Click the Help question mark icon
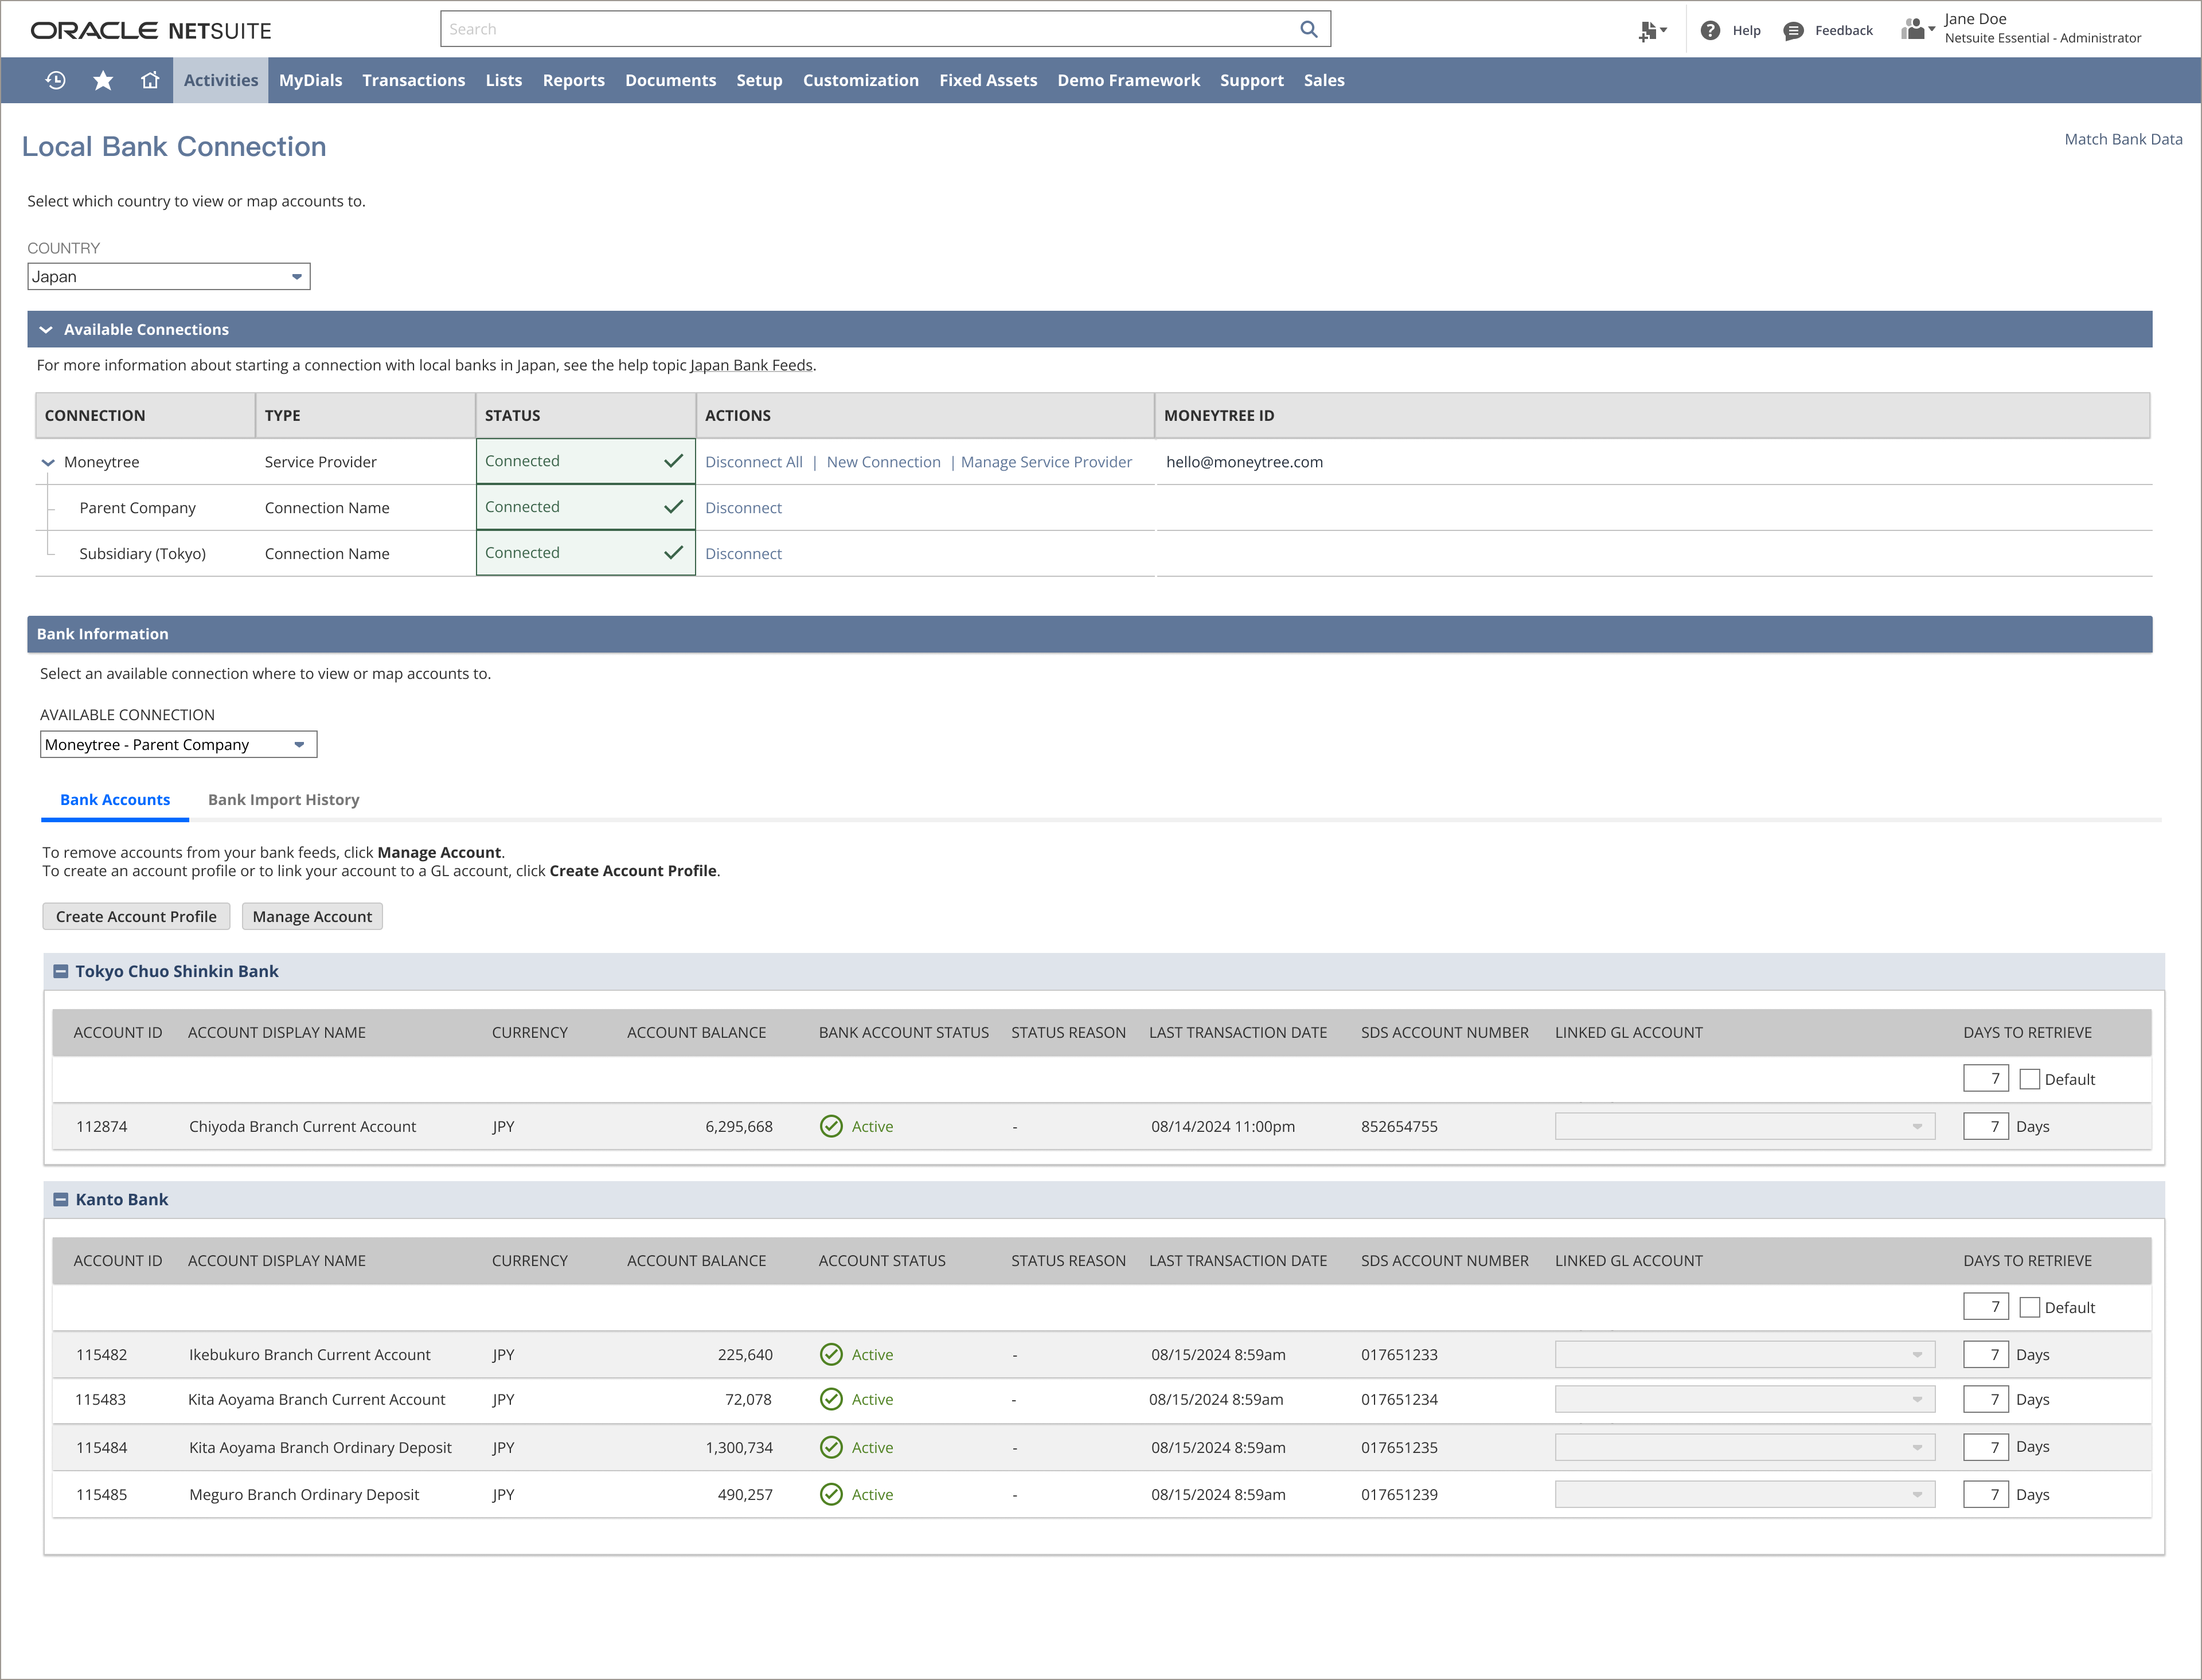2202x1680 pixels. point(1710,30)
